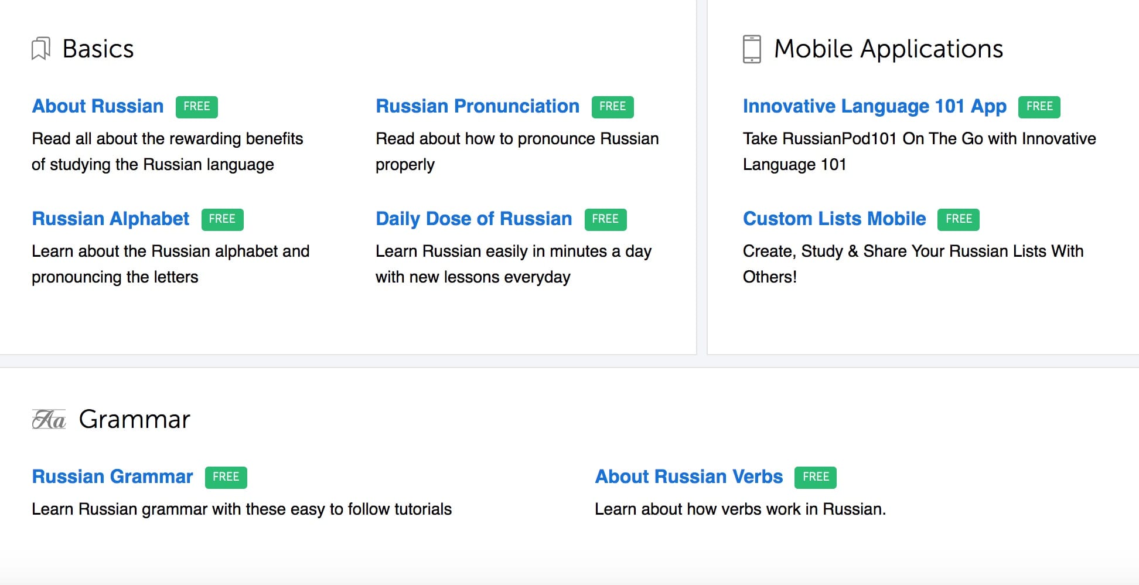
Task: Open the Russian Pronunciation lesson link
Action: (x=478, y=106)
